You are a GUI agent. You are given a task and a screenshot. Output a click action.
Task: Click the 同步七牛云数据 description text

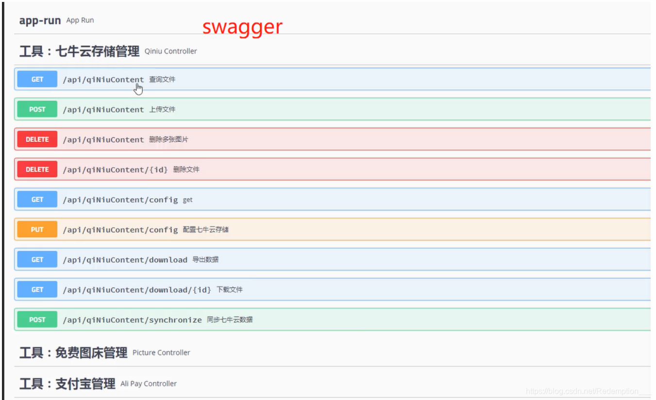point(230,320)
